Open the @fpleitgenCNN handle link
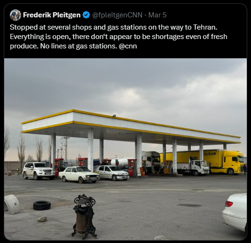Image resolution: width=251 pixels, height=243 pixels. click(x=118, y=15)
